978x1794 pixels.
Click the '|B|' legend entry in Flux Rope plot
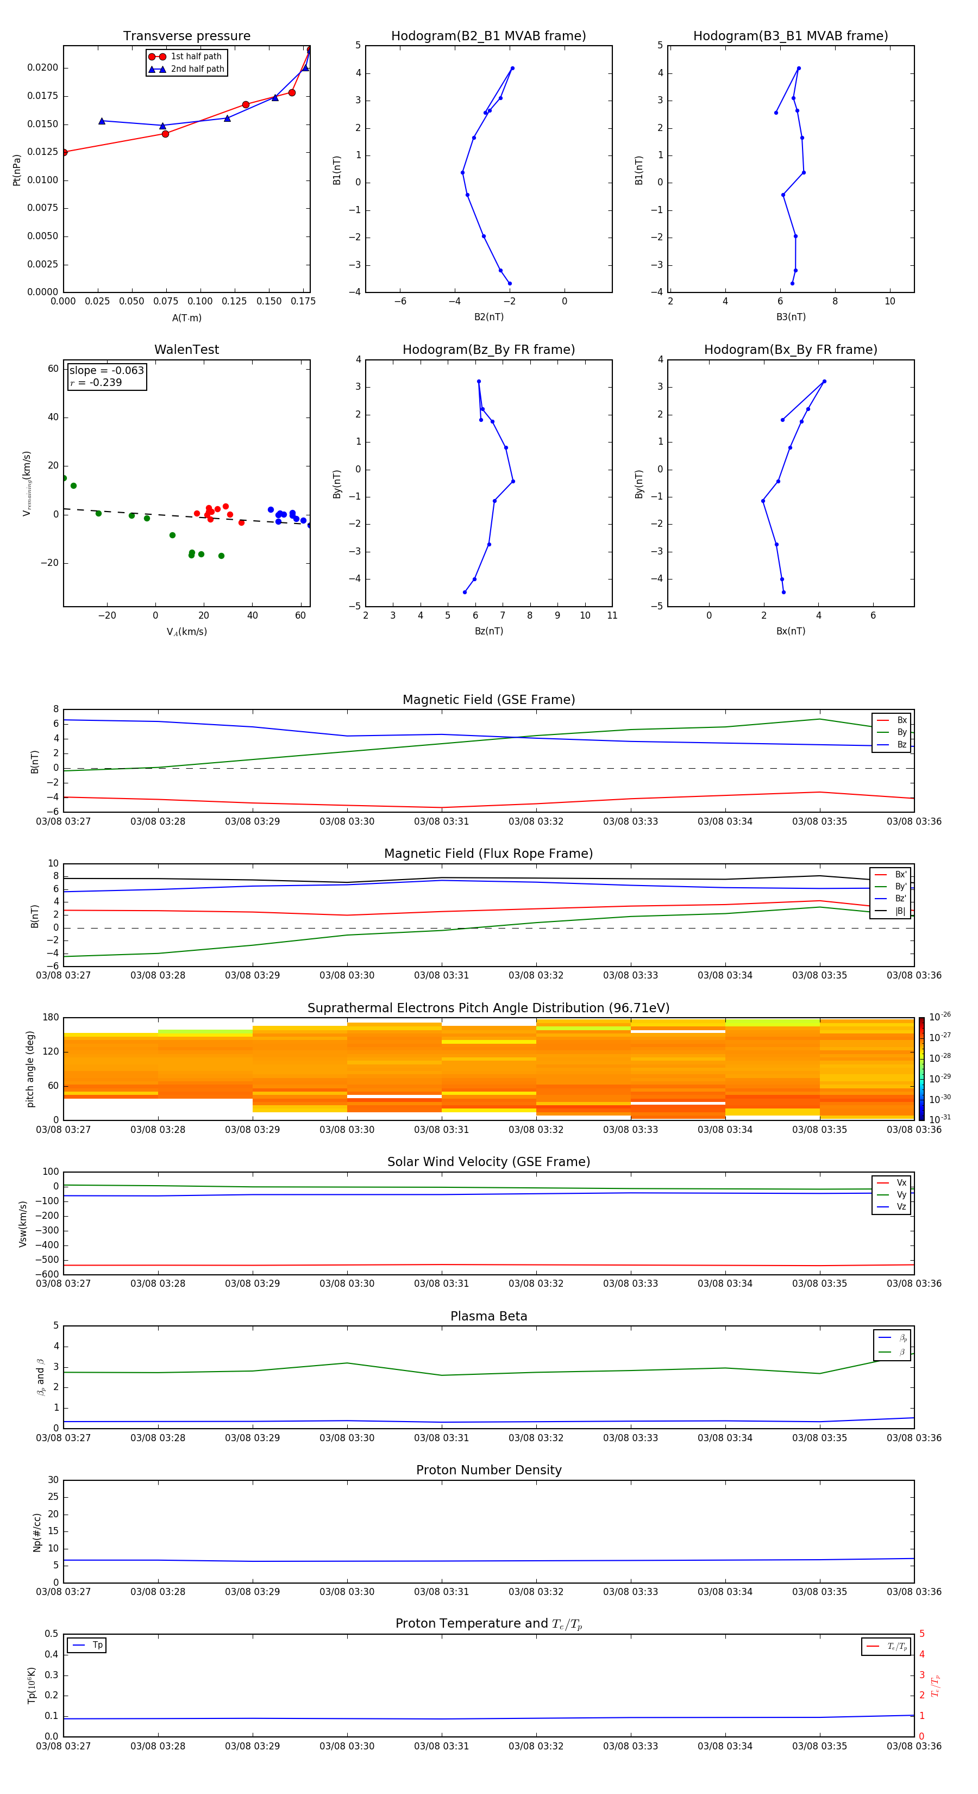(891, 911)
